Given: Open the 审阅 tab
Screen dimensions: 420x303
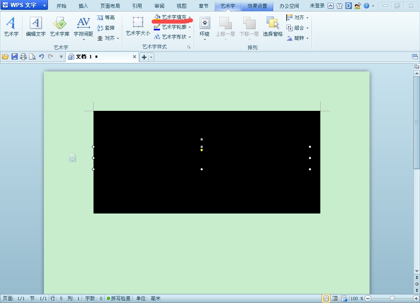Looking at the screenshot, I should (160, 6).
